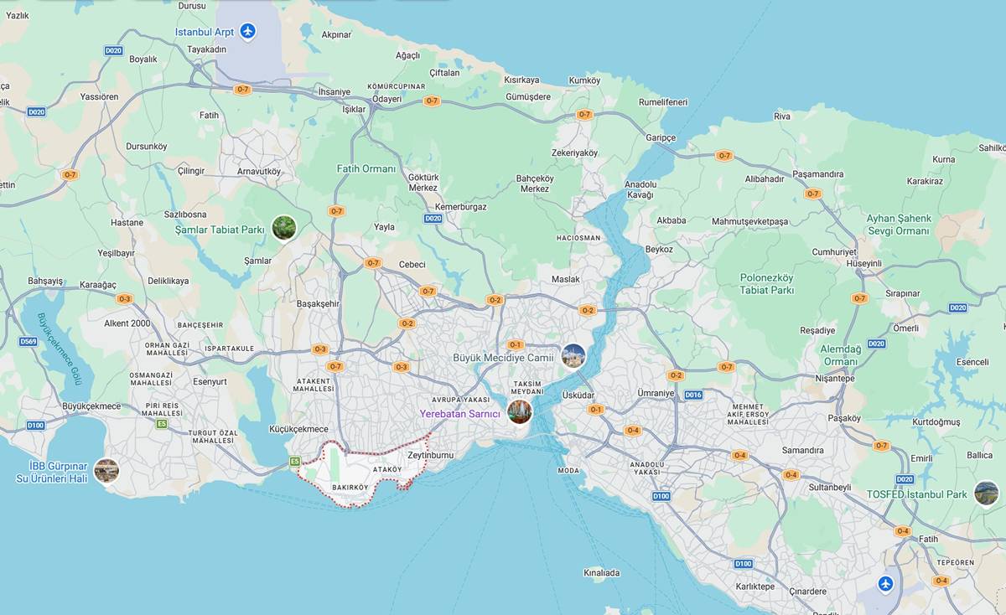
Task: Click the D016 road shield near Ümraniye
Action: coord(692,395)
